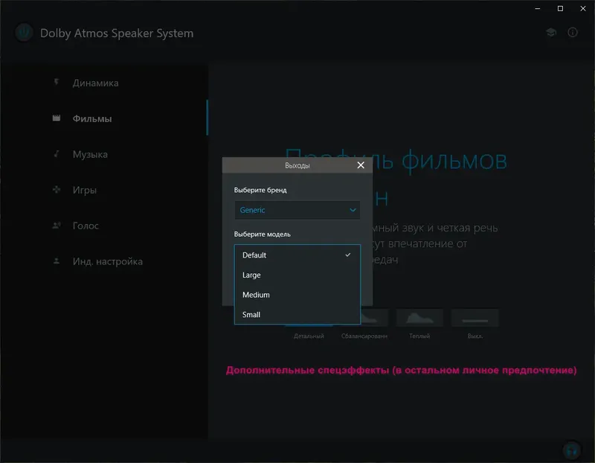Click the info icon at top right
Viewport: 595px width, 463px height.
click(572, 33)
